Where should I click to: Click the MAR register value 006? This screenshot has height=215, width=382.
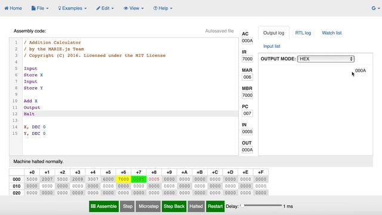pyautogui.click(x=247, y=77)
